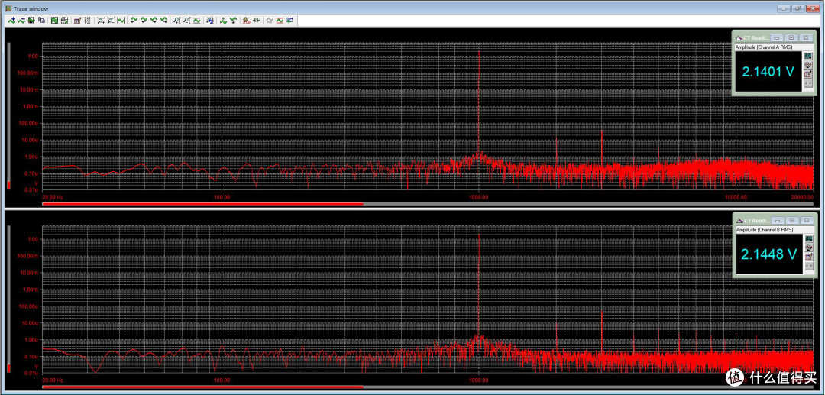Screen dimensions: 825x395
Task: Click the Amplitude (Channel B RMS) label
Action: [x=765, y=230]
